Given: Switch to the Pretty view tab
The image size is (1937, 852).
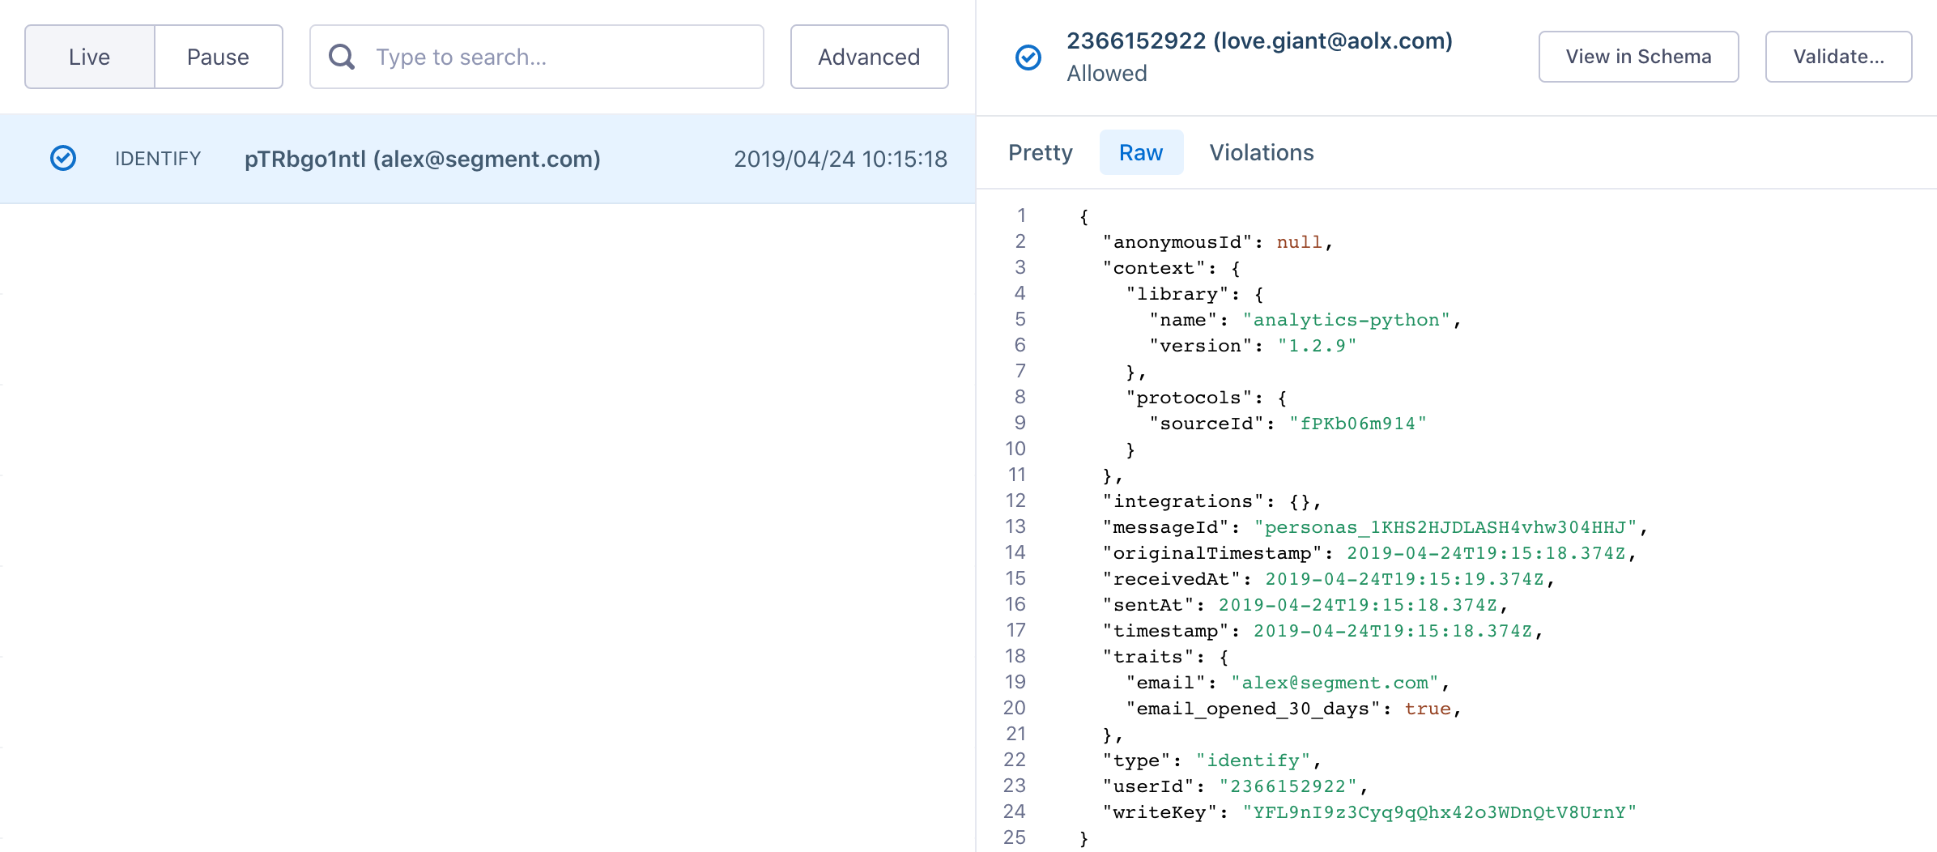Looking at the screenshot, I should pos(1040,152).
